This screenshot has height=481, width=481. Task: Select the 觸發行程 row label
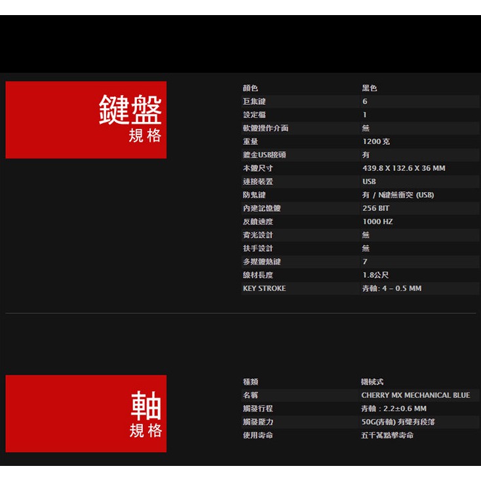coord(258,409)
